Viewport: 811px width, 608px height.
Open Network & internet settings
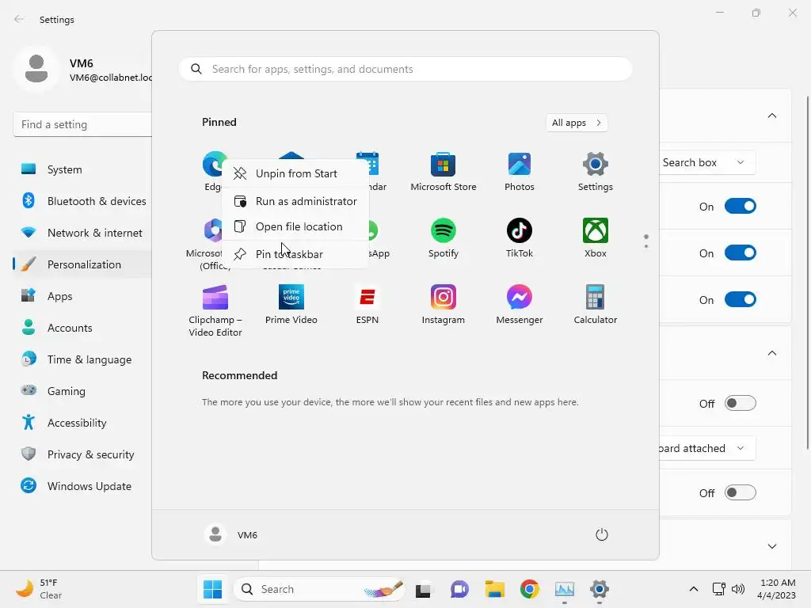click(x=82, y=233)
